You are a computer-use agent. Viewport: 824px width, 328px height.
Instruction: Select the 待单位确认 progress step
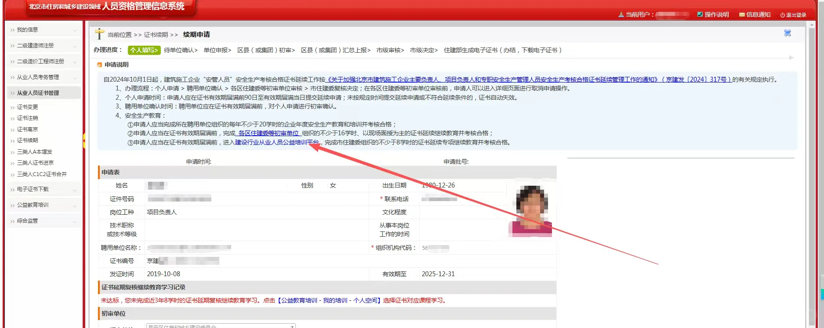coord(181,50)
